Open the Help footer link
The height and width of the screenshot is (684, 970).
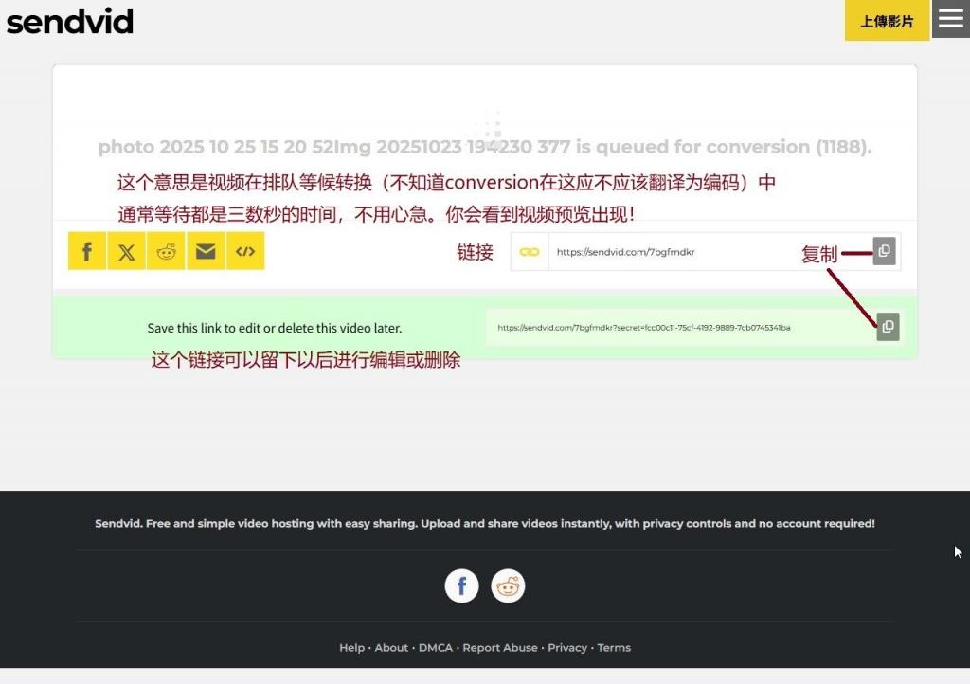351,648
